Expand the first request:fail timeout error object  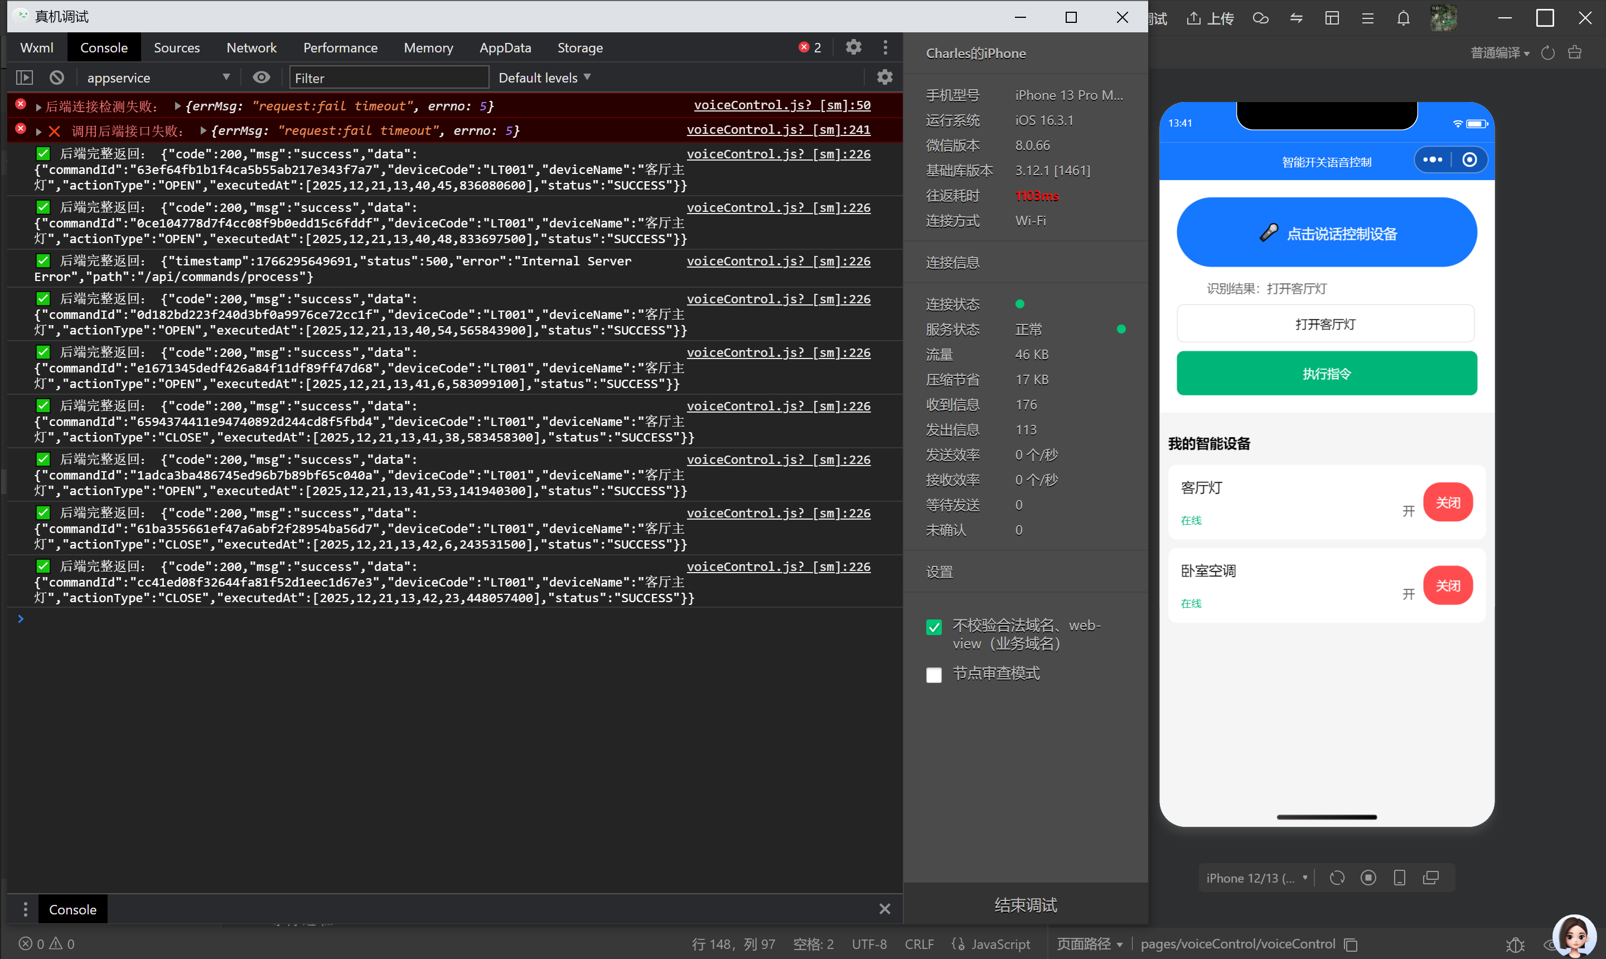(178, 106)
